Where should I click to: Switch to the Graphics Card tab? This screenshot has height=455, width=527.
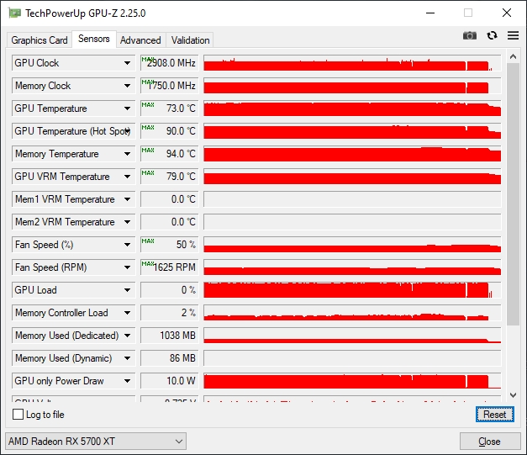point(40,40)
